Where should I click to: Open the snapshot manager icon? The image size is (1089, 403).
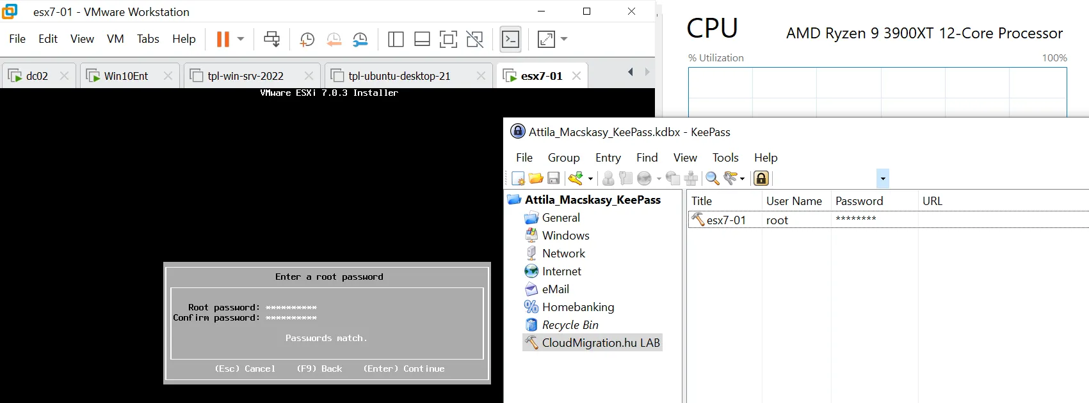[360, 40]
